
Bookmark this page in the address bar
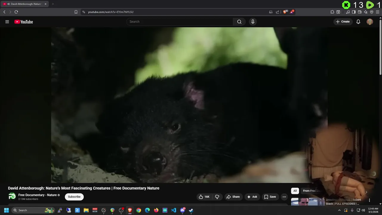[76, 12]
